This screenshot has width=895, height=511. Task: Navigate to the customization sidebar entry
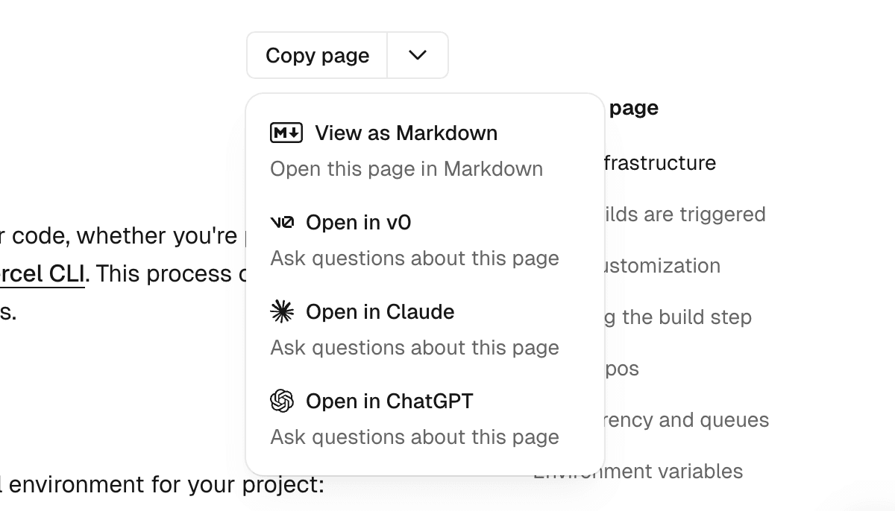tap(662, 266)
